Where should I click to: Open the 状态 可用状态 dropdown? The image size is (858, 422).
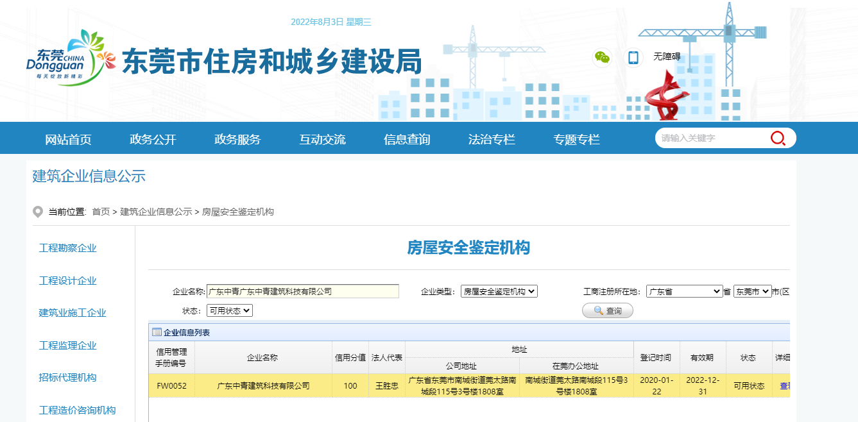point(230,310)
